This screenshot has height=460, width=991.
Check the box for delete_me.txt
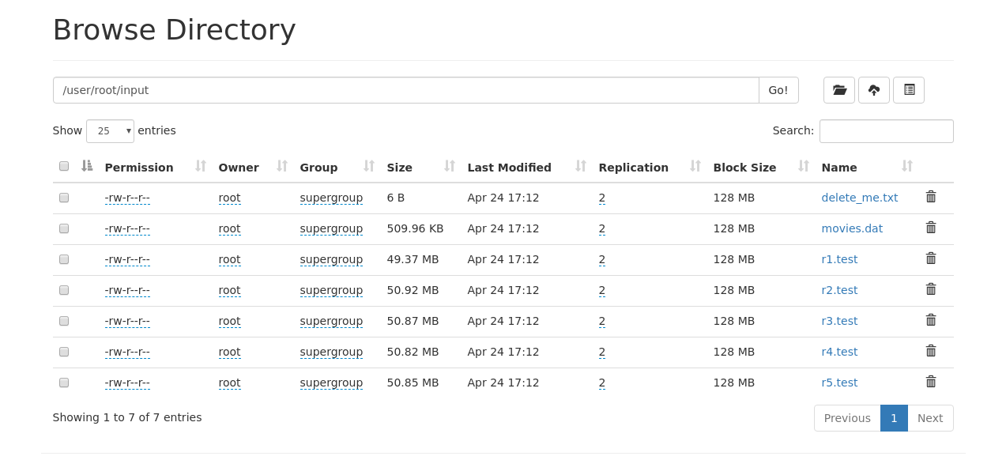point(64,198)
